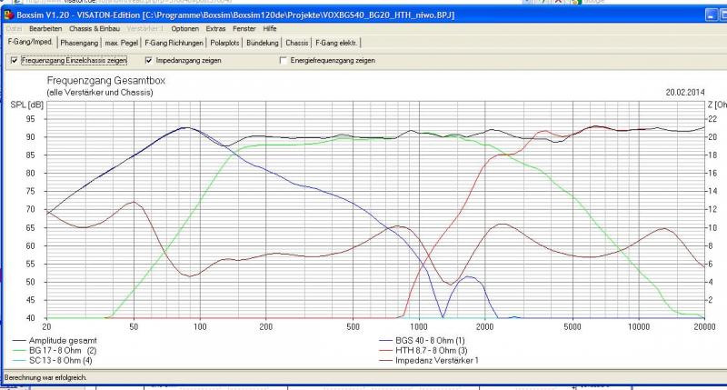Toggle Frequenzgang Einzelchassis zeigen checkbox
Screen dimensions: 727x390
tap(14, 61)
